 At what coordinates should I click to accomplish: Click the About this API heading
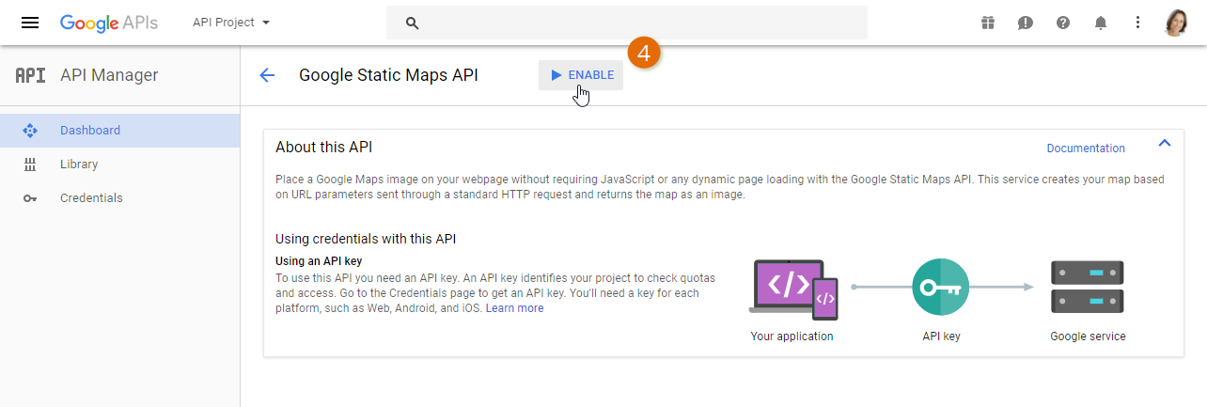point(324,148)
